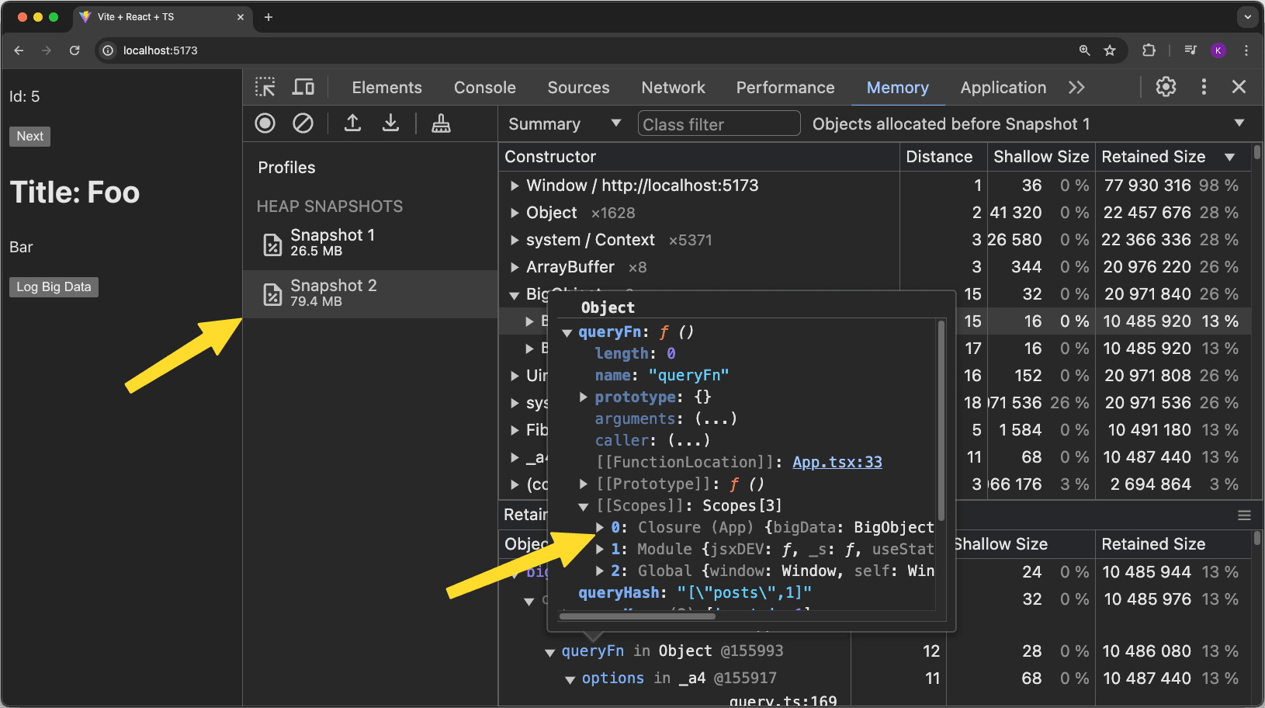Expand the Object ×1628 row

[x=515, y=213]
